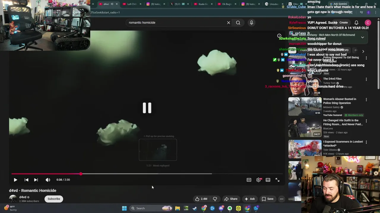Open options for Police Respond to Girl video

[366, 58]
